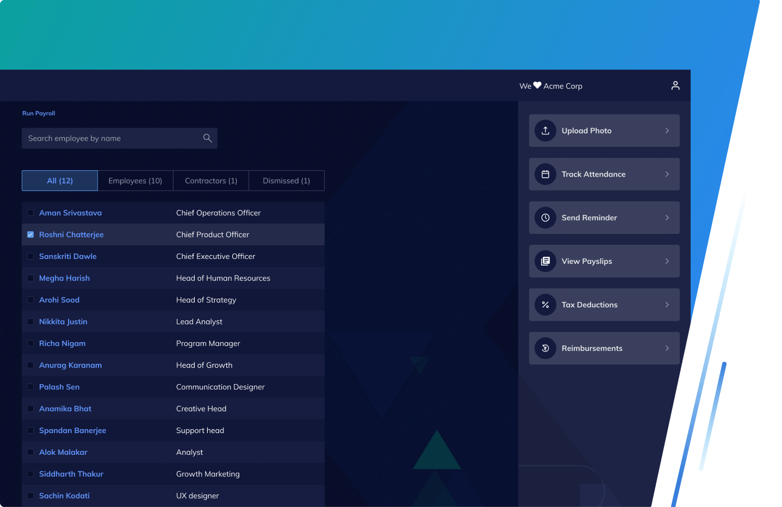Click the Run Payroll link
Image resolution: width=782 pixels, height=507 pixels.
point(39,113)
